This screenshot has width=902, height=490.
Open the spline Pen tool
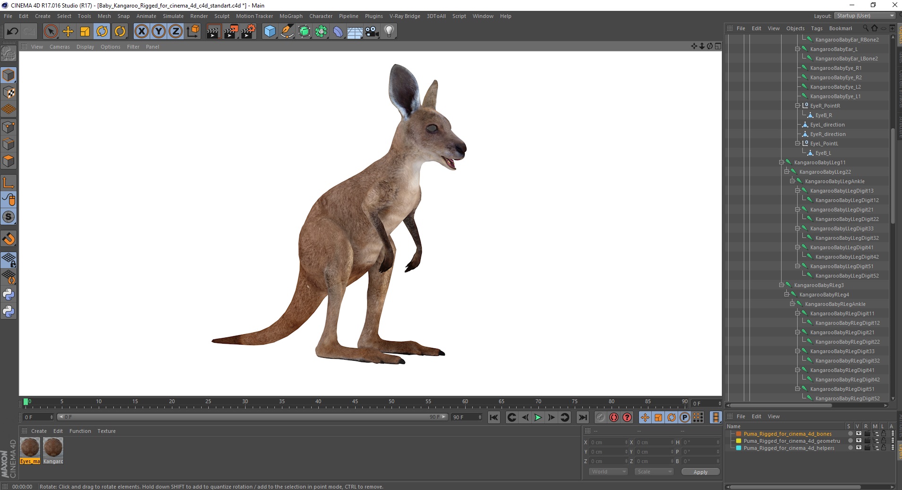(x=287, y=32)
